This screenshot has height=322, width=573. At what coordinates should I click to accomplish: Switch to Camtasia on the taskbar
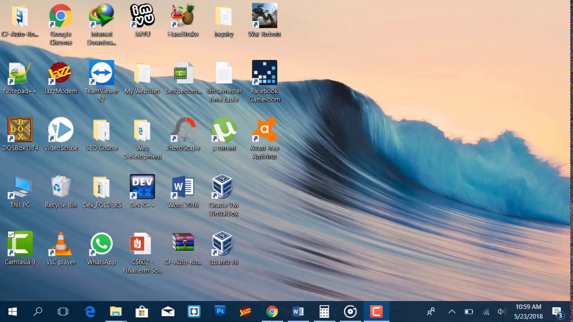click(376, 312)
